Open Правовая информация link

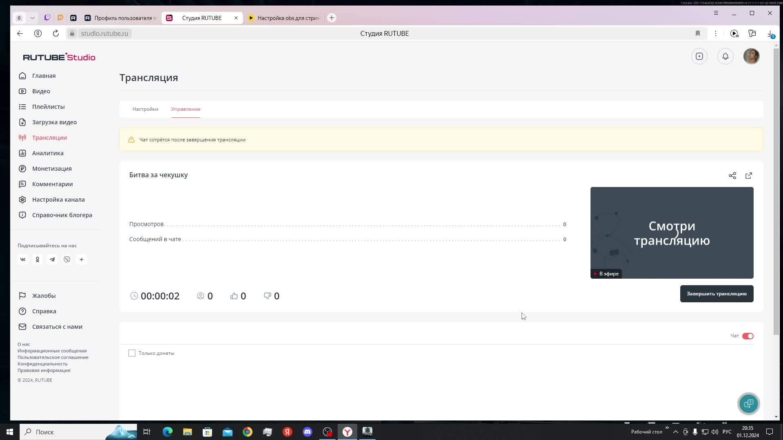[44, 370]
